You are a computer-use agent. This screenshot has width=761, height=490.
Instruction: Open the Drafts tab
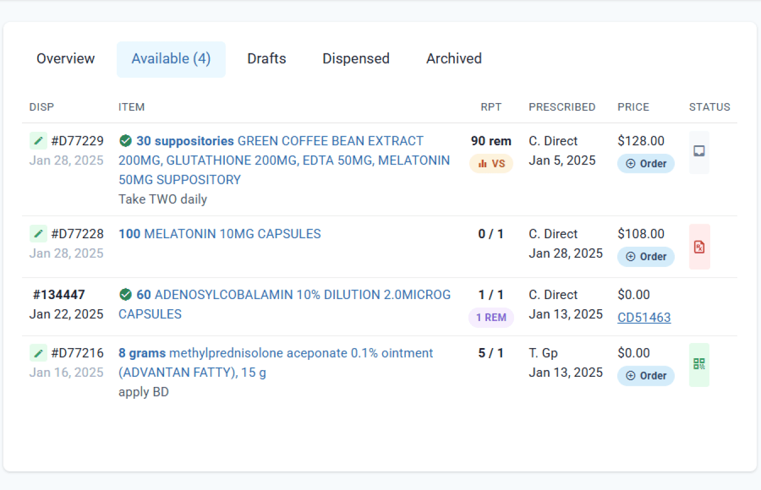267,59
